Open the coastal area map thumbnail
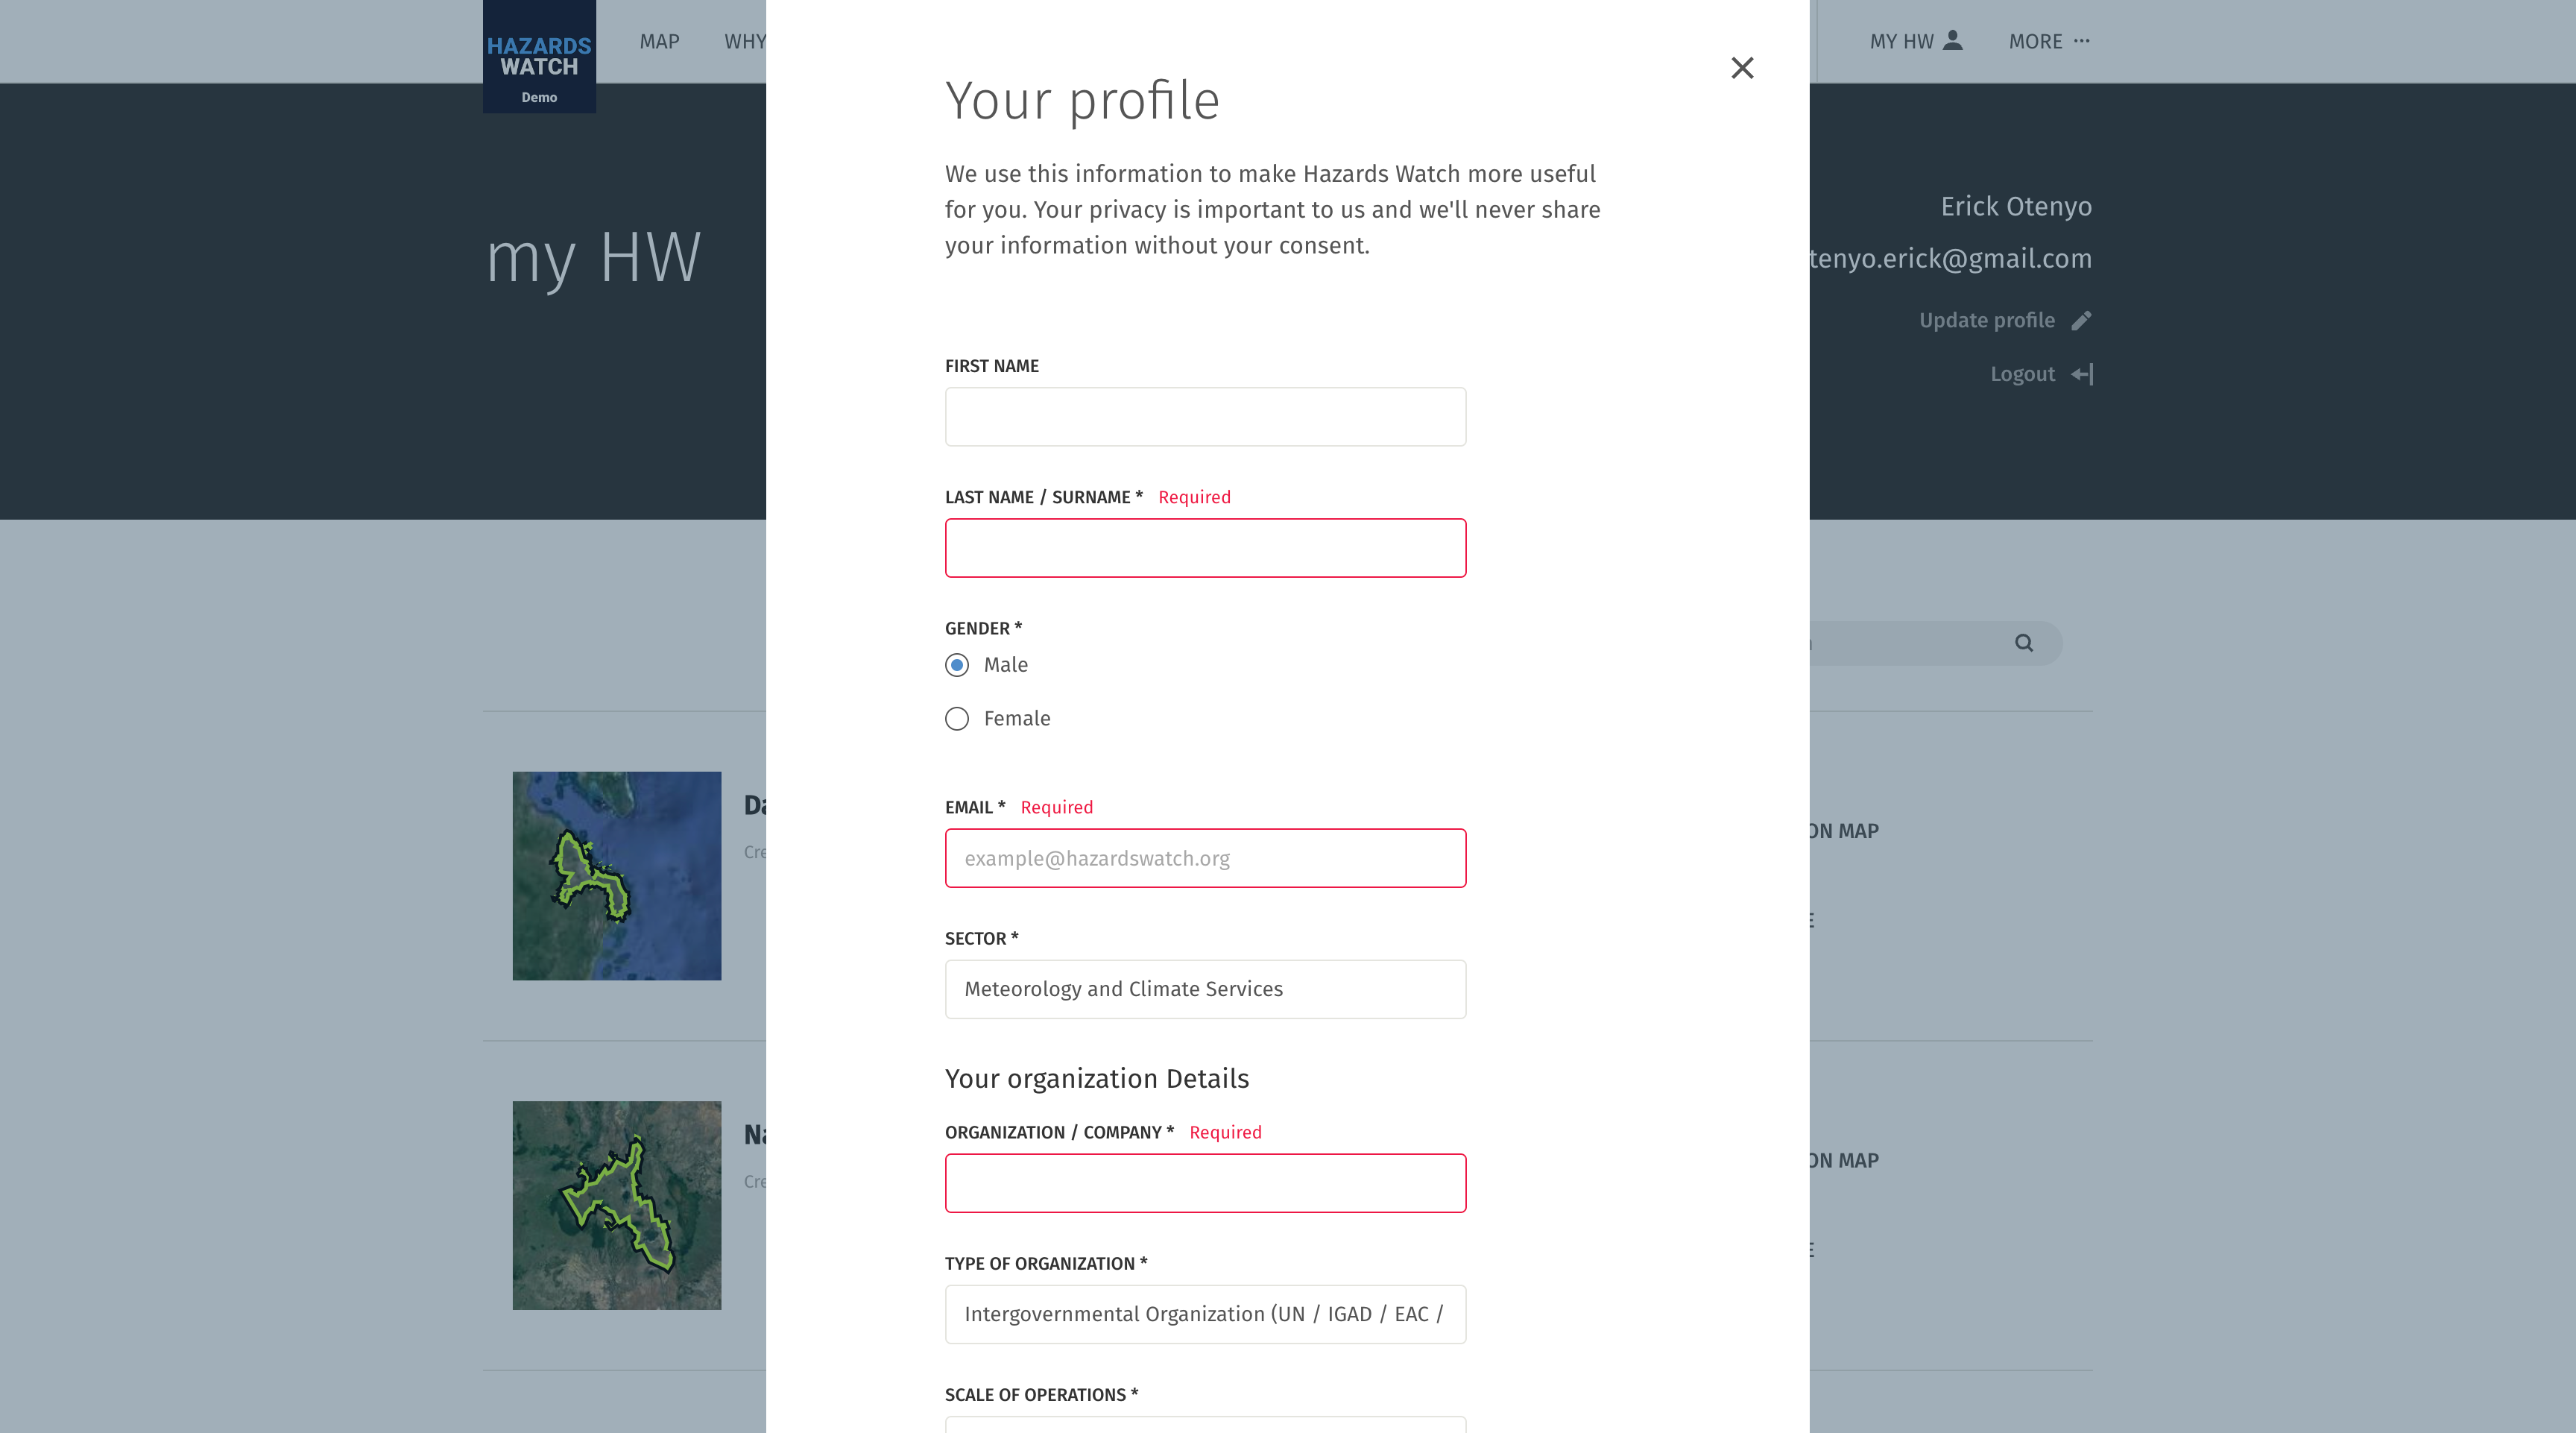Viewport: 2576px width, 1433px height. pyautogui.click(x=617, y=876)
